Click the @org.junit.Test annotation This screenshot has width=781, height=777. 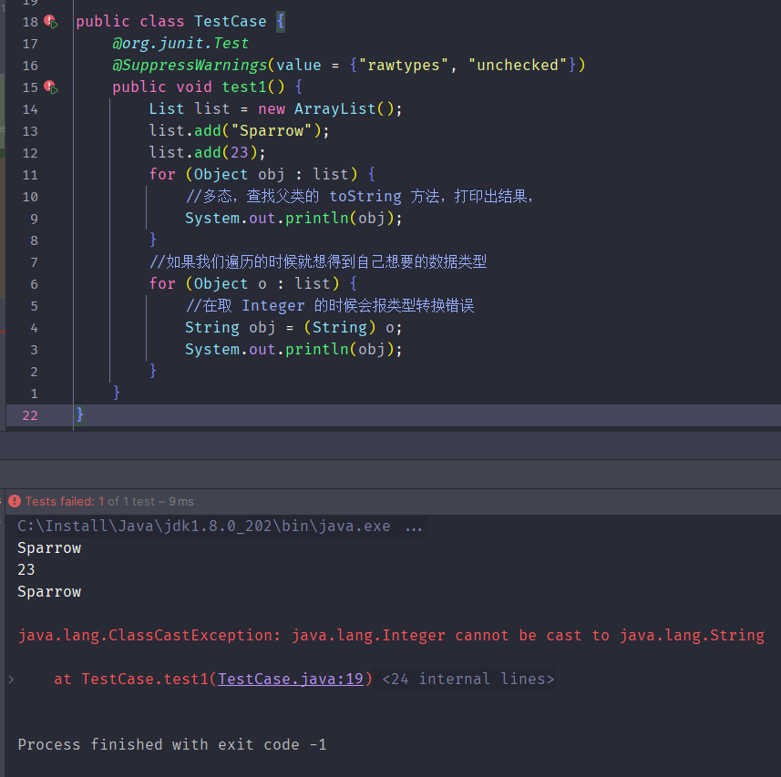tap(180, 43)
